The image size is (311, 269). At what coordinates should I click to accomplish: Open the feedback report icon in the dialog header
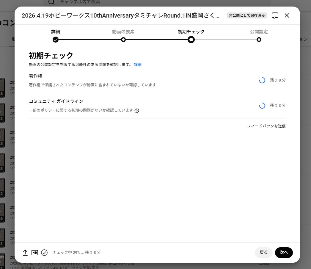(275, 15)
